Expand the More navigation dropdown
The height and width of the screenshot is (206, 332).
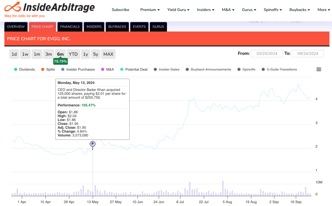[x=324, y=10]
